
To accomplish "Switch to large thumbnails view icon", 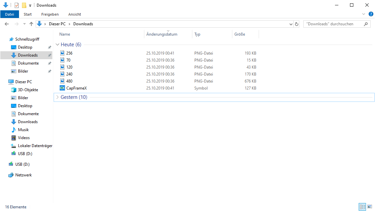I will tap(369, 207).
